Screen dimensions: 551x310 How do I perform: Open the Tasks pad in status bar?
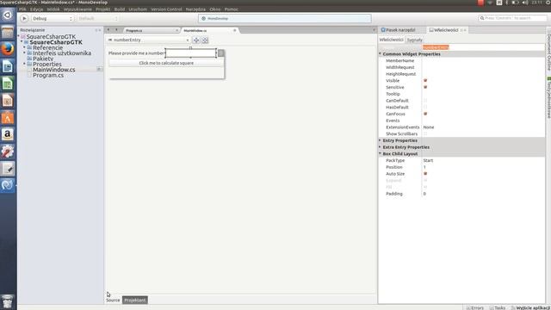coord(498,307)
